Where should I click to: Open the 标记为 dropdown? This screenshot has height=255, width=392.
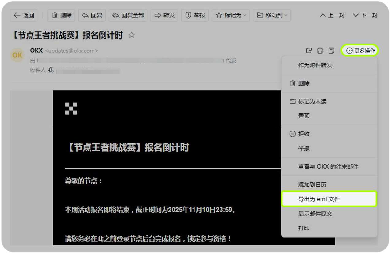click(x=230, y=15)
